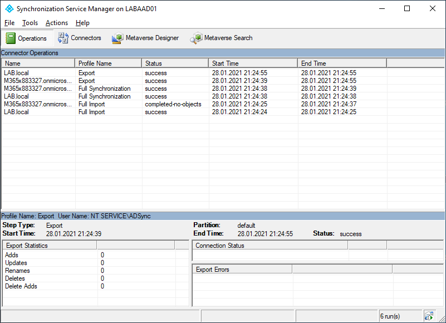Click detail Start Time value 21:24:39

point(73,234)
